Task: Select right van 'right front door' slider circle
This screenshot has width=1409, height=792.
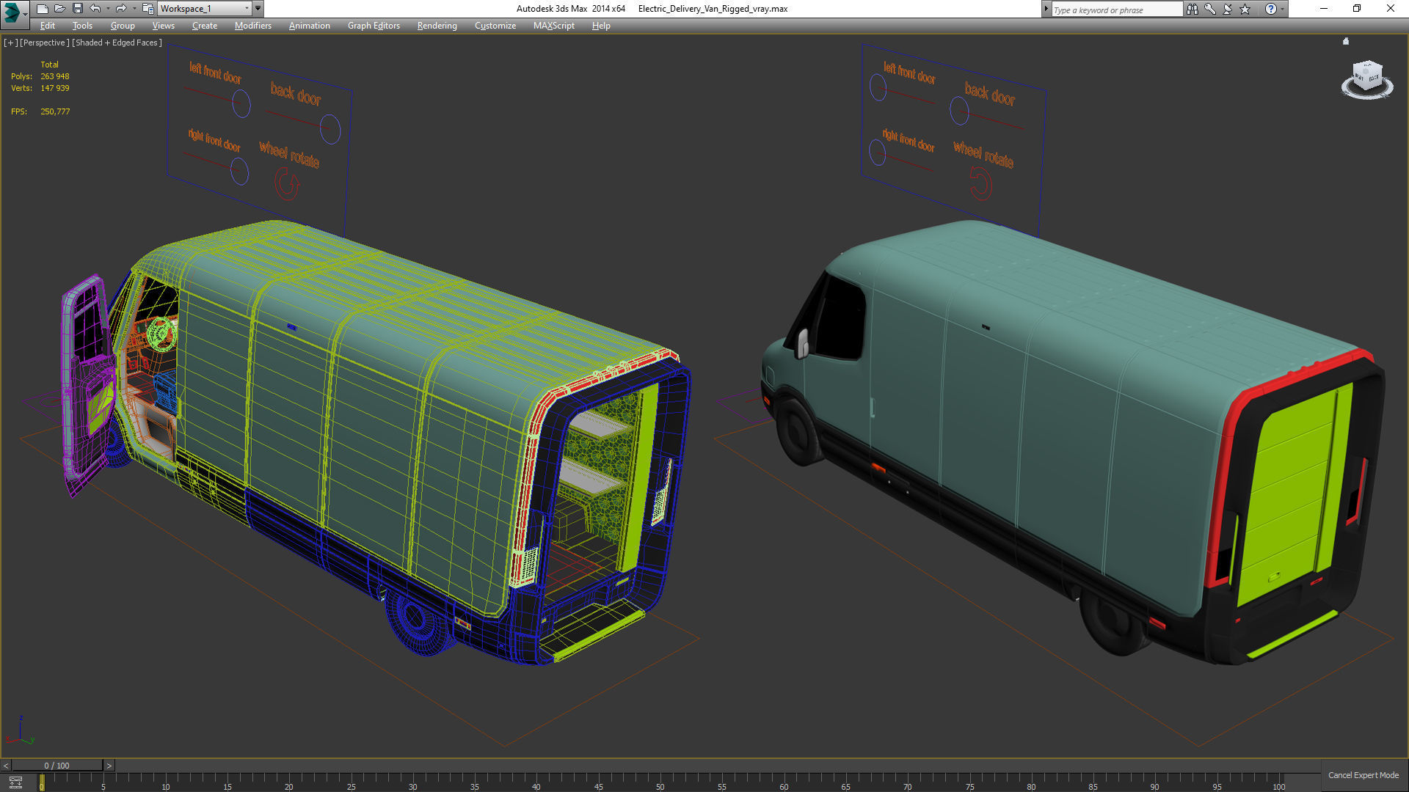Action: pos(877,153)
